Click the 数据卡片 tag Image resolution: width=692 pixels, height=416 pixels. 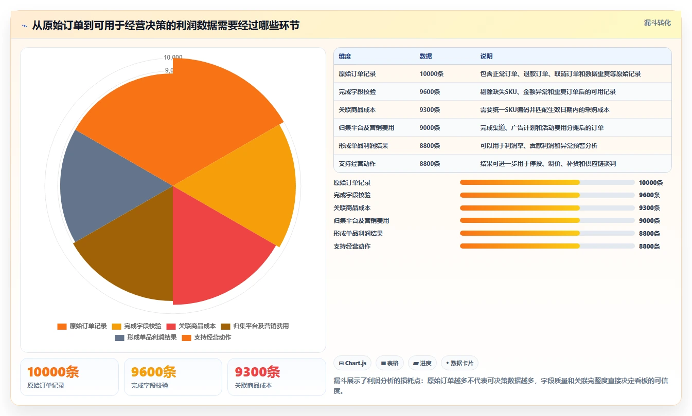(459, 363)
